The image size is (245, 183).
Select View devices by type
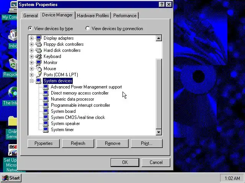(x=51, y=29)
